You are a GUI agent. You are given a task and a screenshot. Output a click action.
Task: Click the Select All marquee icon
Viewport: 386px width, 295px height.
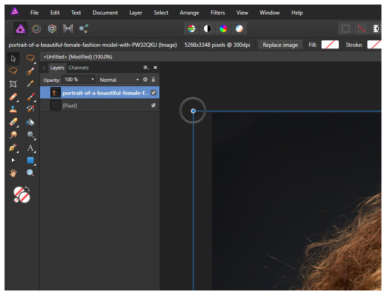point(346,29)
